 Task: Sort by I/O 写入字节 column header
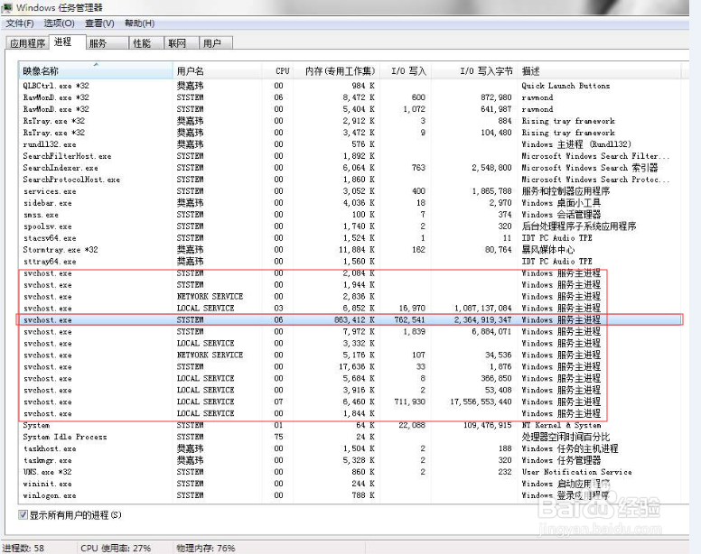coord(474,71)
